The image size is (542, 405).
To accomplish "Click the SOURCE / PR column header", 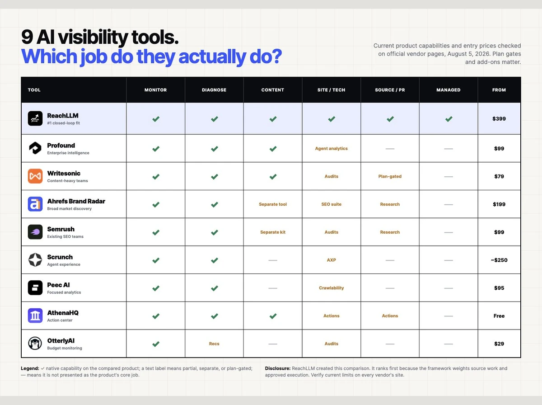I will [390, 90].
